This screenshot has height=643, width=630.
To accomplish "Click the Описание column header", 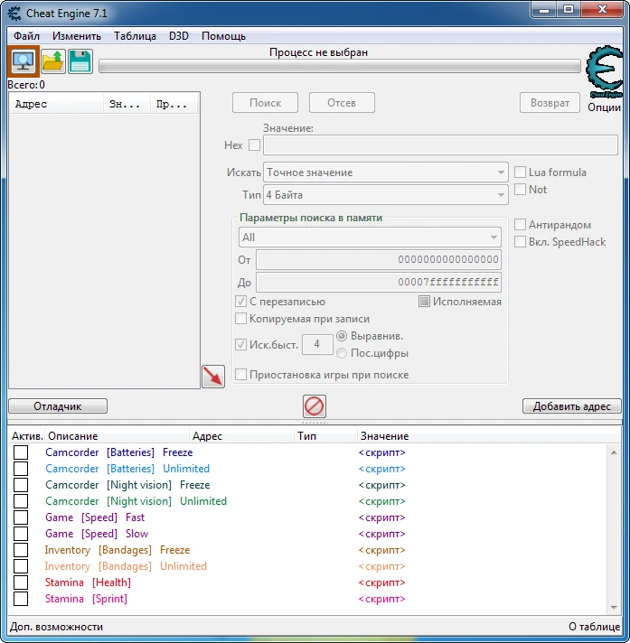I will [118, 436].
